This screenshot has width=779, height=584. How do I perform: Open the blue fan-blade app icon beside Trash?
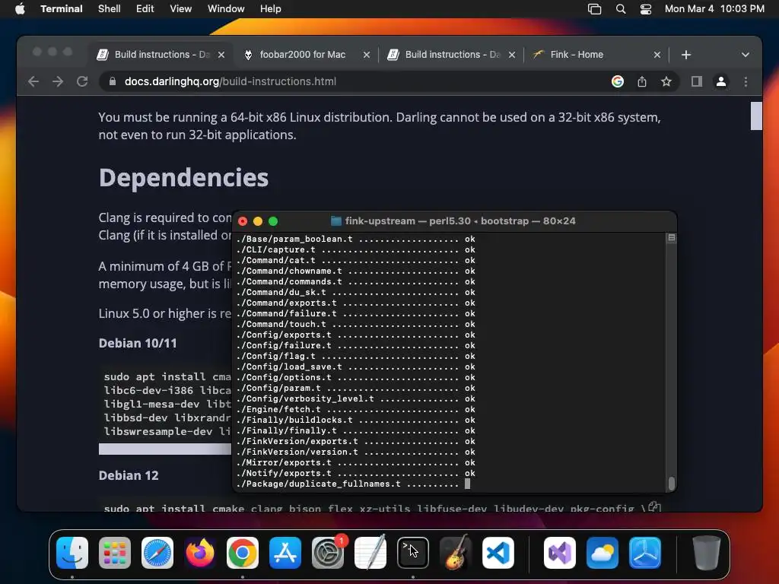click(645, 552)
